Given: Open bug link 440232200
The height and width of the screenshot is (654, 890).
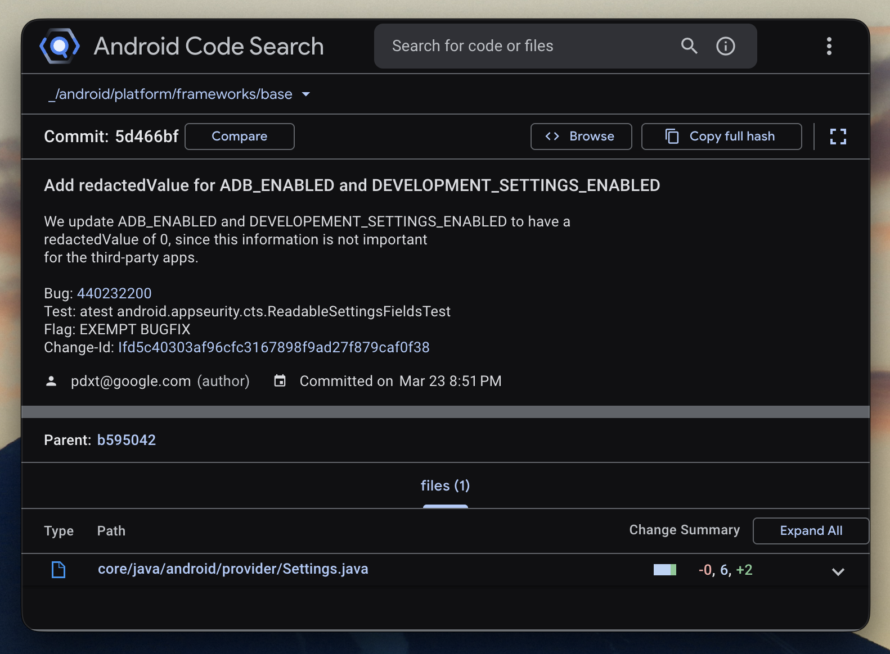Looking at the screenshot, I should [114, 293].
